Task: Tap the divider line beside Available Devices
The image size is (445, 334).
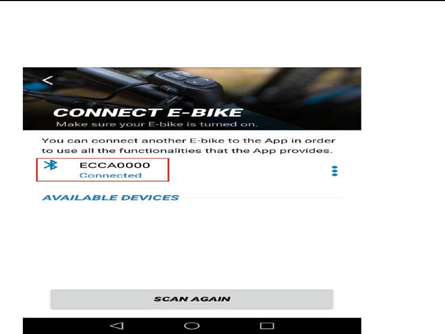Action: click(x=265, y=198)
